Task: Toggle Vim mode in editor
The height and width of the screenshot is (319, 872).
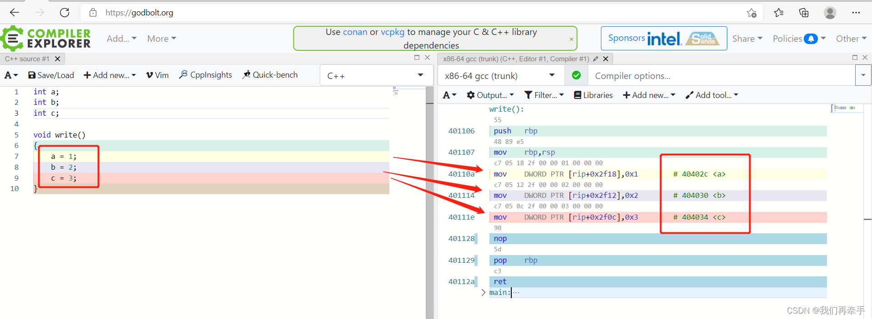Action: coord(157,75)
